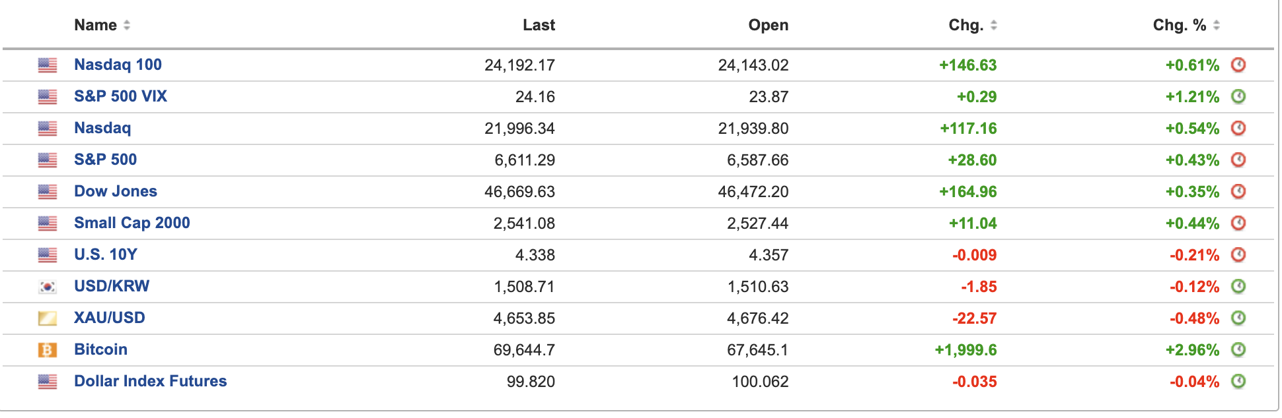Click the clock icon in U.S. 10Y row
Image resolution: width=1282 pixels, height=418 pixels.
(1238, 254)
